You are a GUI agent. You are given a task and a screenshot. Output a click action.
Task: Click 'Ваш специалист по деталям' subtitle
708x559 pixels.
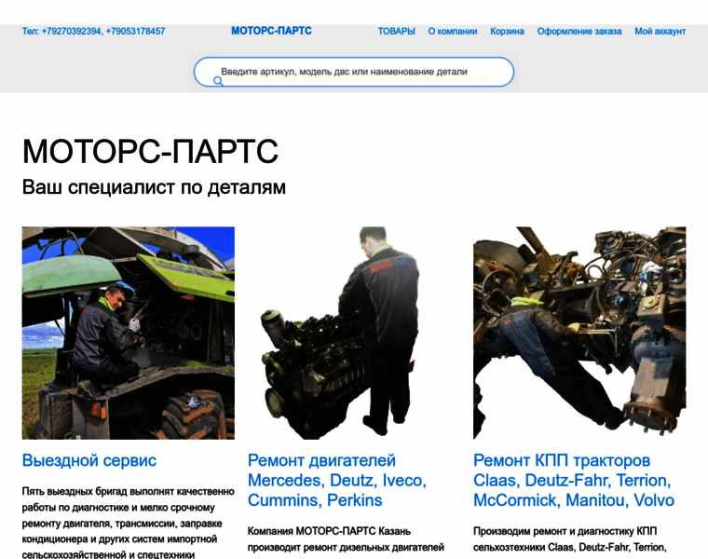154,187
